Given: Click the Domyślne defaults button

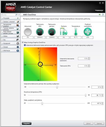Looking at the screenshot, I should (26, 123).
